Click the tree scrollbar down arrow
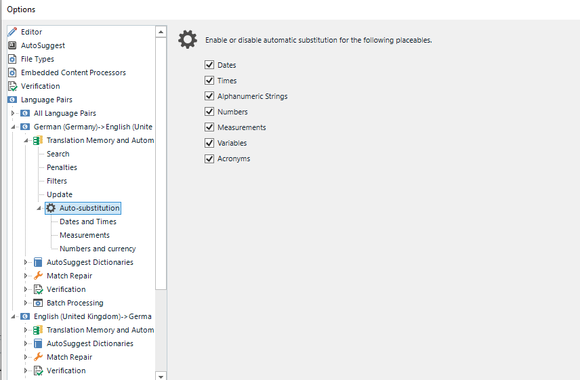The height and width of the screenshot is (380, 580). [161, 375]
